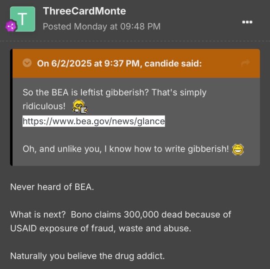This screenshot has width=270, height=269.
Task: Click the orange quote header bar
Action: [x=220, y=63]
